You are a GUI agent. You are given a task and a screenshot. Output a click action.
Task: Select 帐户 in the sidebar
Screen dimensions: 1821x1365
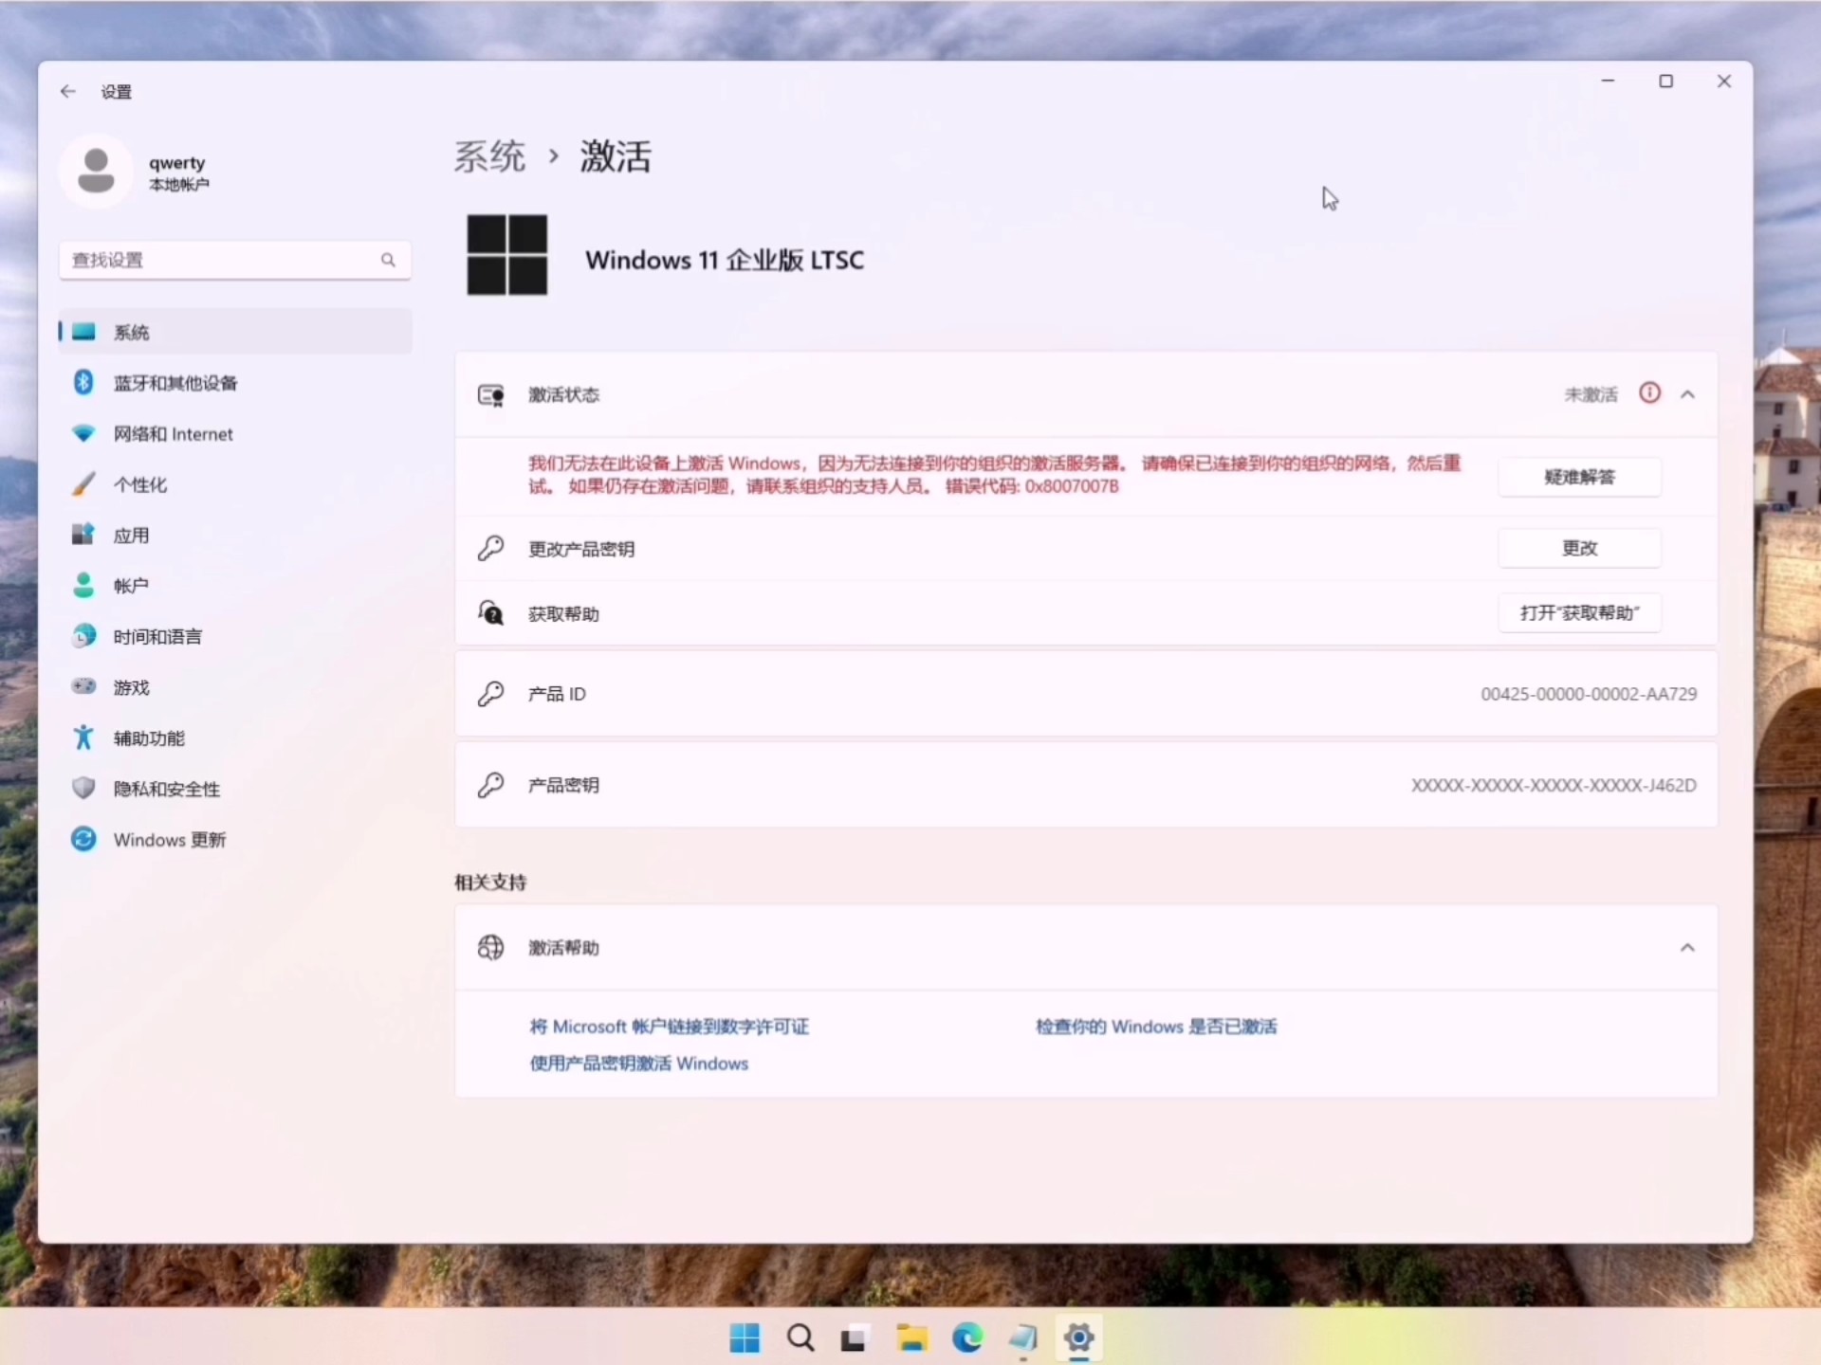coord(235,586)
